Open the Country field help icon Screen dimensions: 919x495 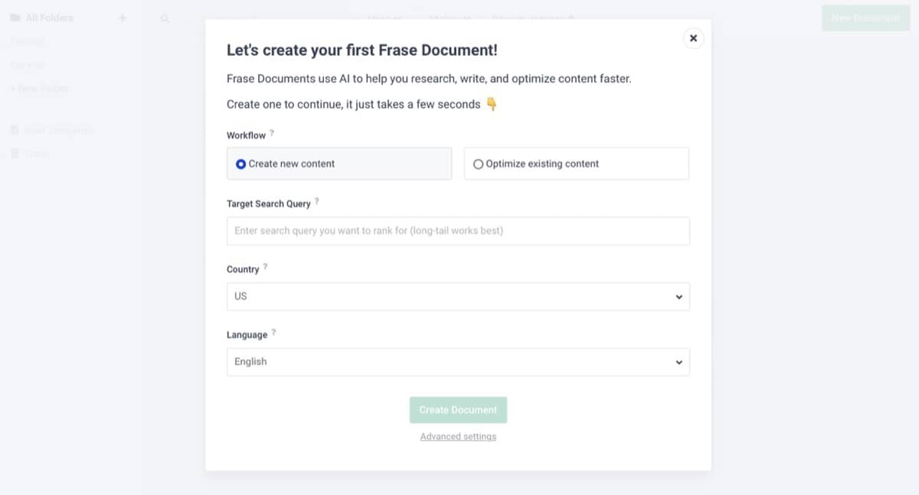[266, 265]
